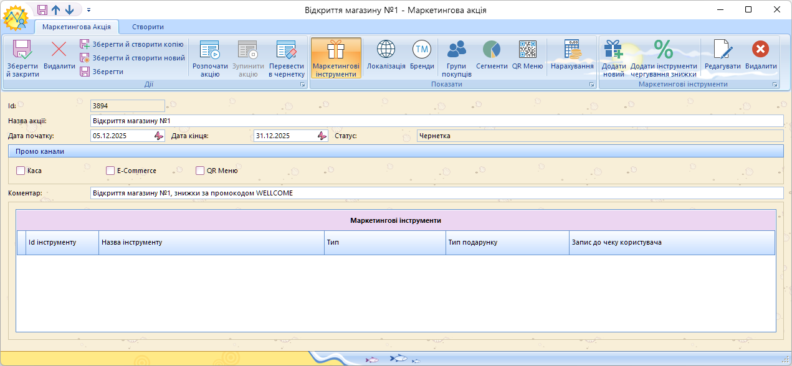Tick the E-Commerce channel checkbox
The image size is (792, 366).
click(x=110, y=171)
